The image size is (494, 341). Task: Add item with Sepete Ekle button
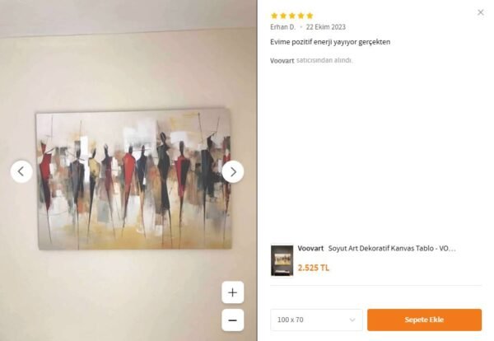(x=424, y=320)
